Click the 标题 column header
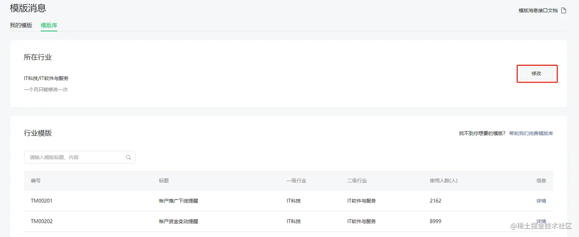The height and width of the screenshot is (237, 579). point(164,180)
